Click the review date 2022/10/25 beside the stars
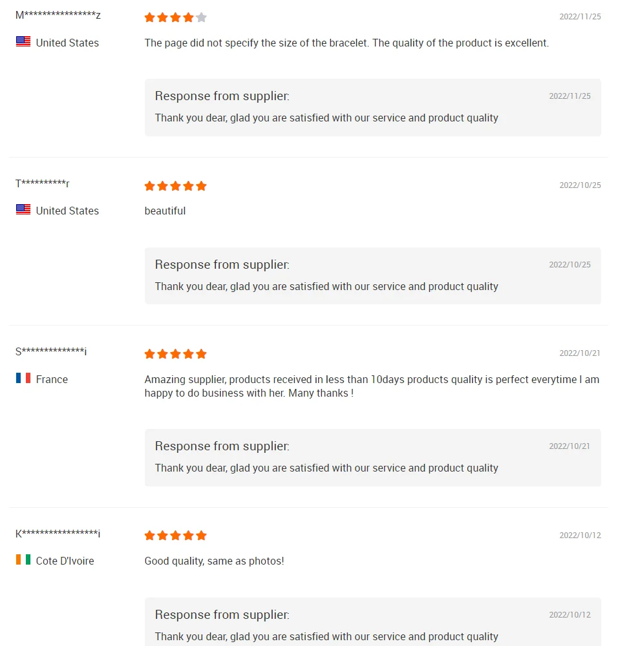The image size is (618, 646). click(580, 185)
